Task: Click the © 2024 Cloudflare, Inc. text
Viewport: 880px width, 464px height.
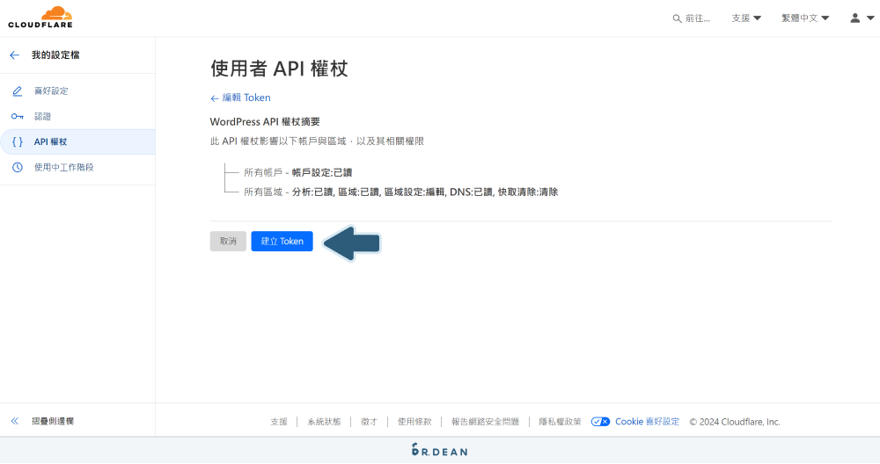Action: (x=735, y=422)
